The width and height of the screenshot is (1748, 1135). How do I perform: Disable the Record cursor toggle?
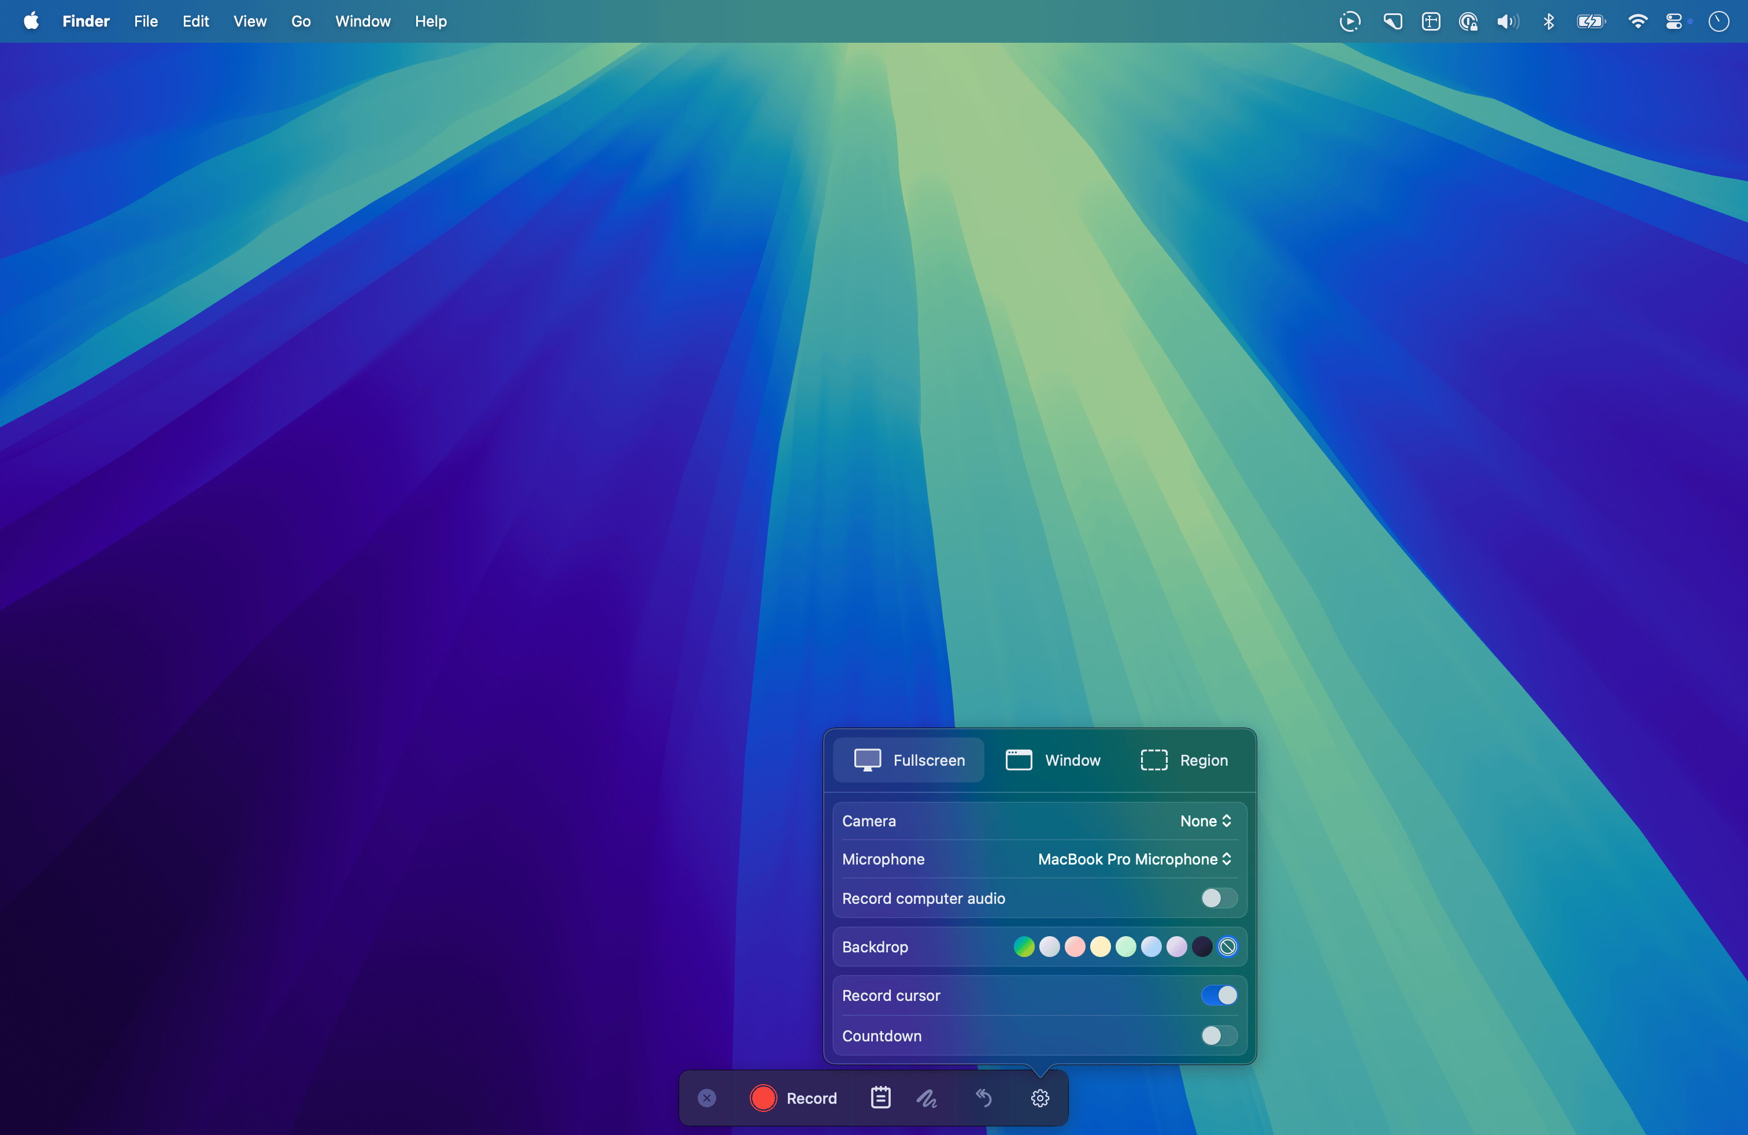(1219, 996)
